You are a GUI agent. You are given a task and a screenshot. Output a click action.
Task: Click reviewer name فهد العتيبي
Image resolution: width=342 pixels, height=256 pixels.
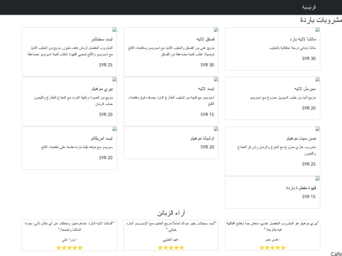tap(171, 240)
